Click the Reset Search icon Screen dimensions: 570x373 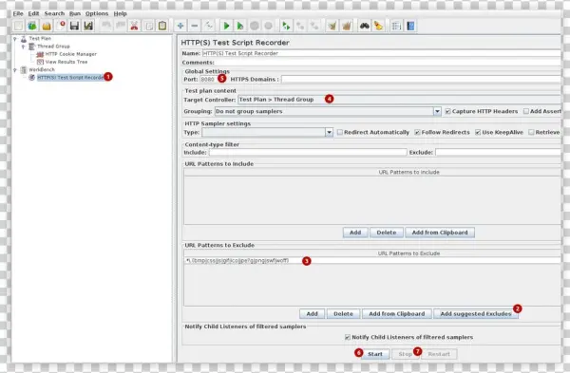[x=378, y=26]
